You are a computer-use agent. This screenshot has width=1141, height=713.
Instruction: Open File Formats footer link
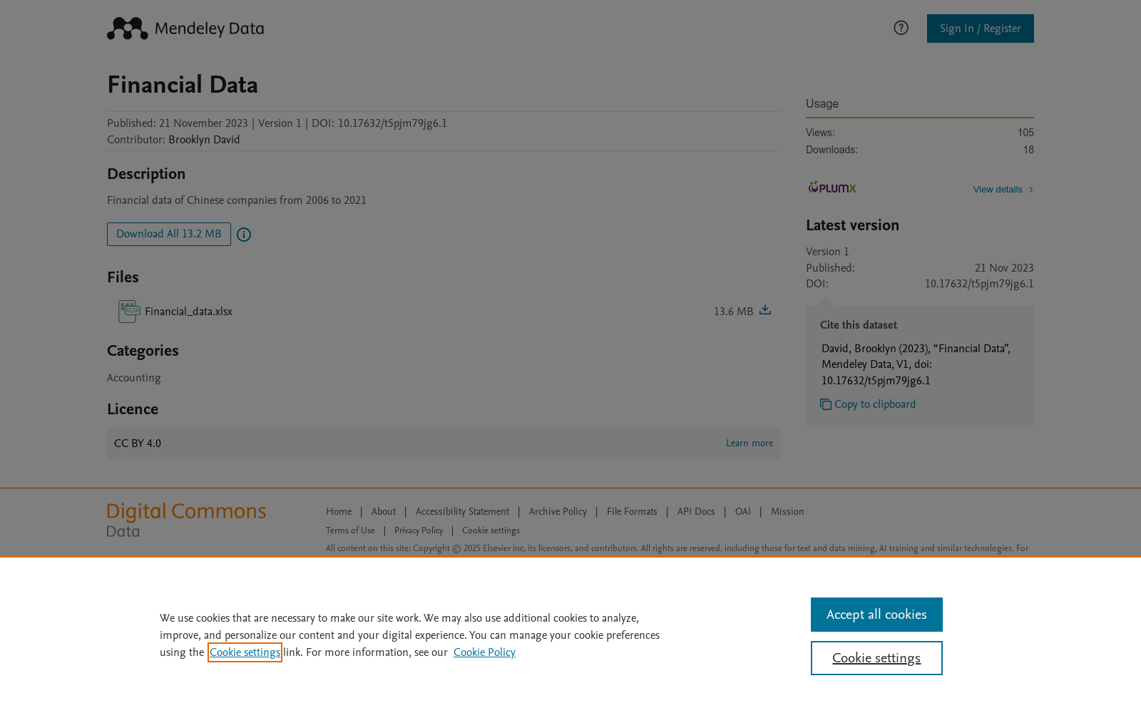(632, 512)
